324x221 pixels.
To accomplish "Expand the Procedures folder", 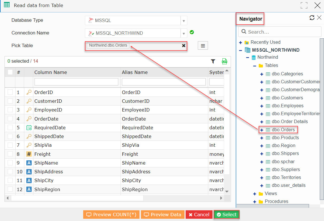I will 255,202.
